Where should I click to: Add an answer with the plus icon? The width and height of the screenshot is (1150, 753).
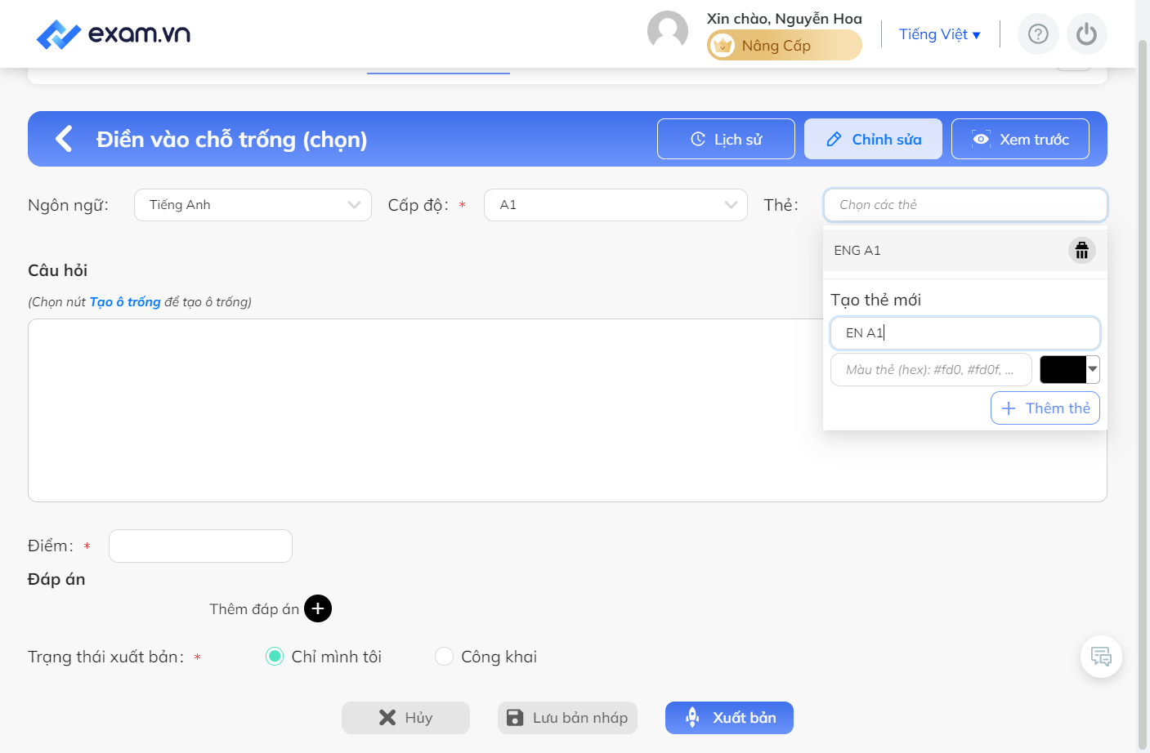[x=318, y=608]
